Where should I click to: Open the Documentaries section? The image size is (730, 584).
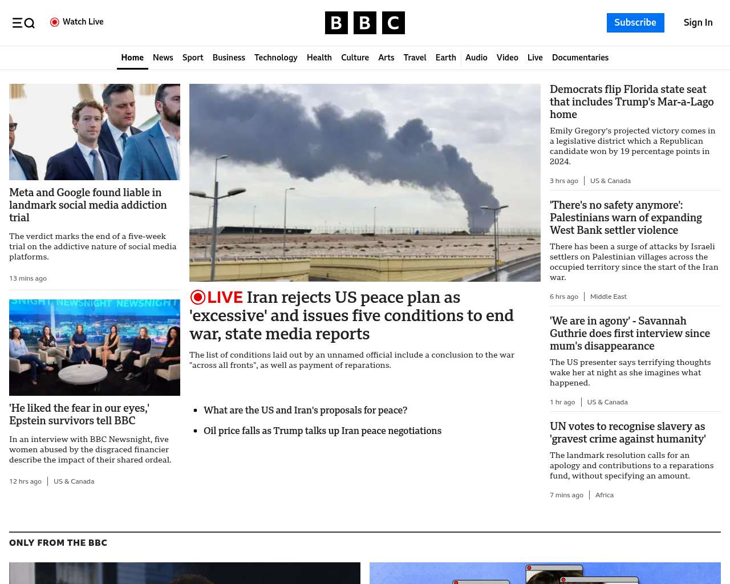580,58
